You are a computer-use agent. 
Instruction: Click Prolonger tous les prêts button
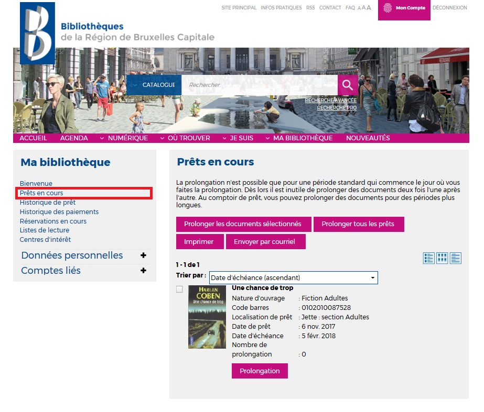[358, 224]
